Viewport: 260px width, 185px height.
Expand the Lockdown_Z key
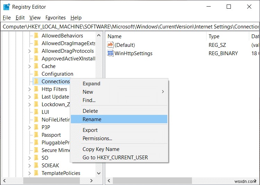30,104
